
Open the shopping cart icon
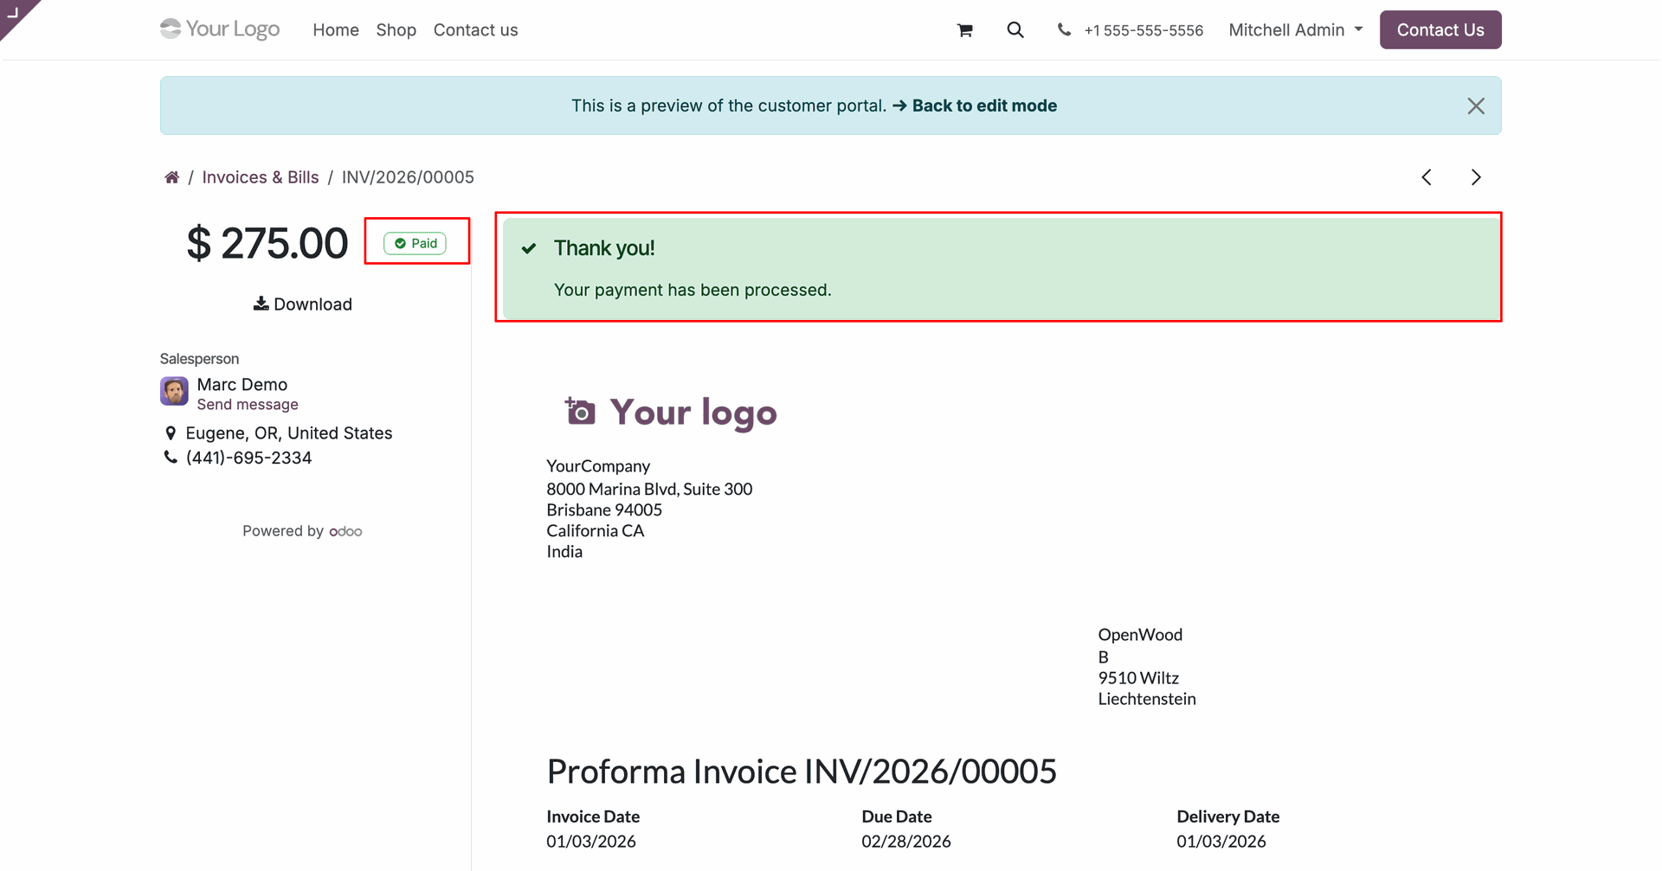tap(965, 30)
